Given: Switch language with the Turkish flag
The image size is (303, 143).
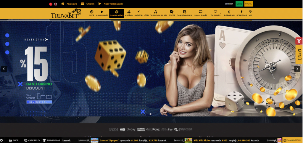Looking at the screenshot, I should point(51,4).
